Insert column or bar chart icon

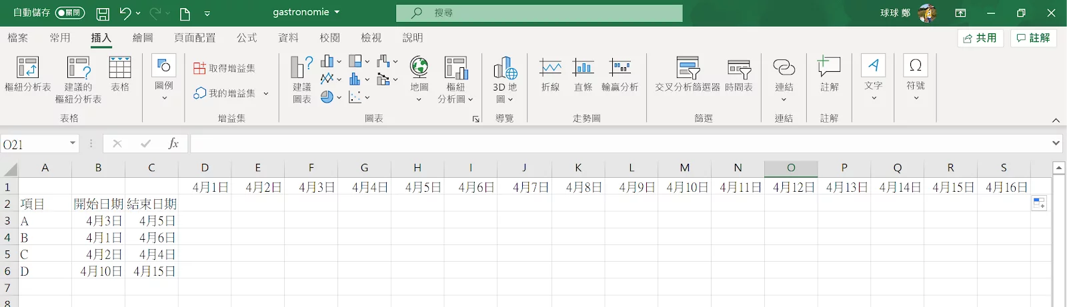click(331, 61)
